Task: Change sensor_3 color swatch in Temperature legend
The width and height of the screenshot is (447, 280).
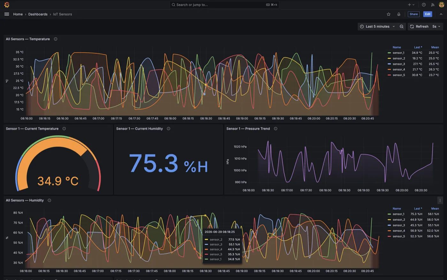Action: 389,64
